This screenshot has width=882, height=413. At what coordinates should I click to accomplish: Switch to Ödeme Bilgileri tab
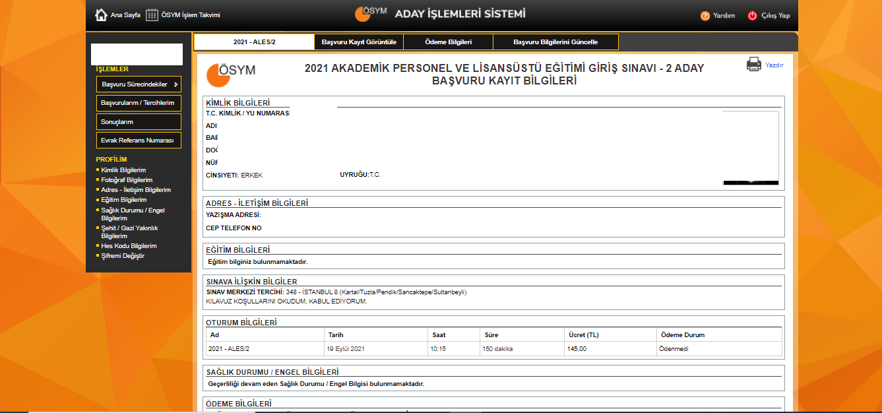click(x=448, y=42)
